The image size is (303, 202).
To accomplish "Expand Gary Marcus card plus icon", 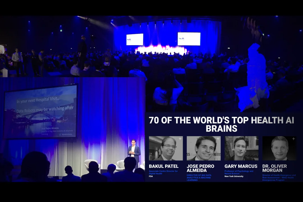I will click(256, 139).
